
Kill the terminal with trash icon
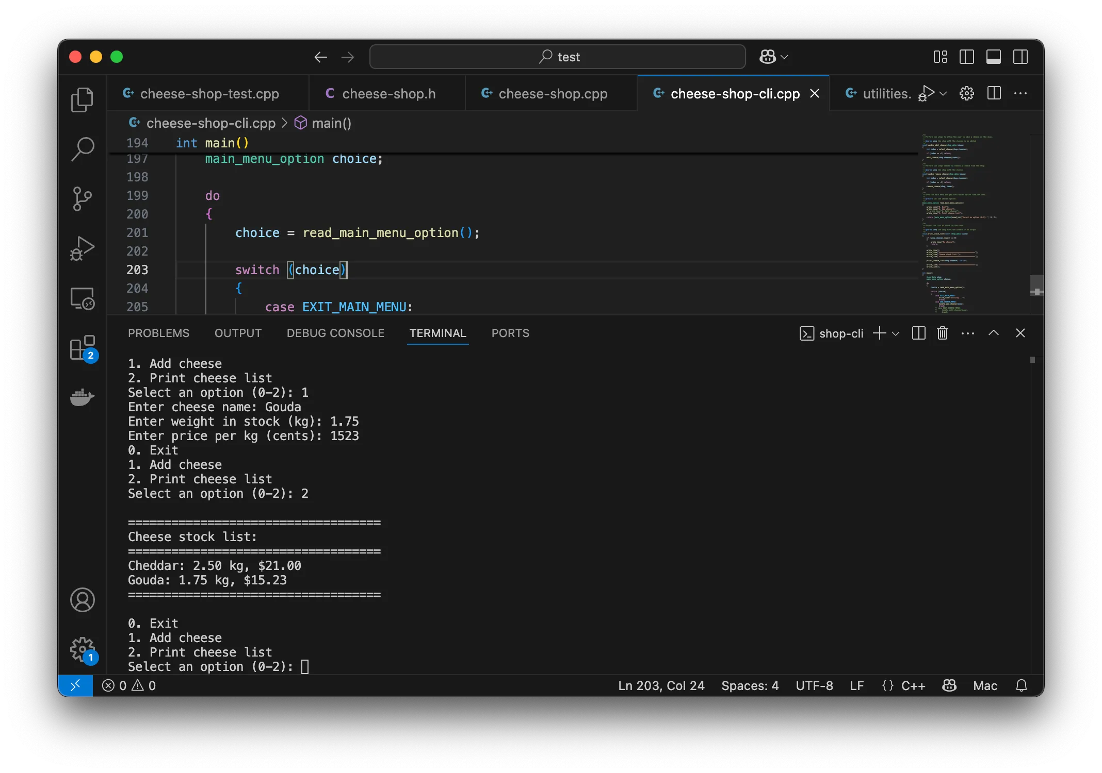coord(943,333)
